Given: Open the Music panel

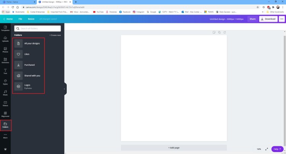Looking at the screenshot, I should pos(5,92).
